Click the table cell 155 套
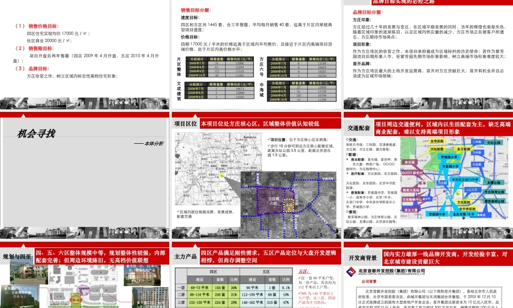This screenshot has width=513, height=308. [x=220, y=287]
